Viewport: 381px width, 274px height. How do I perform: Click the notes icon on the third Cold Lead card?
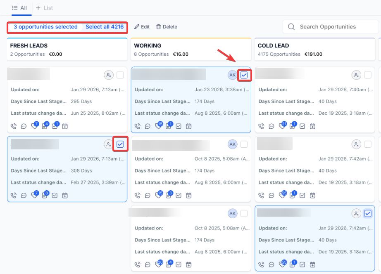click(293, 265)
